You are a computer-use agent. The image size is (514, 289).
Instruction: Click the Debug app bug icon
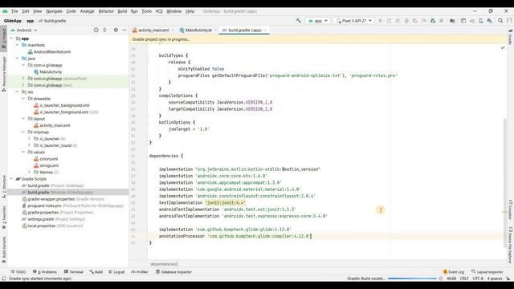[x=406, y=21]
